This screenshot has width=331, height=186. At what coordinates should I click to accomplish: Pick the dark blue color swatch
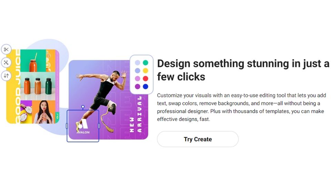146,86
